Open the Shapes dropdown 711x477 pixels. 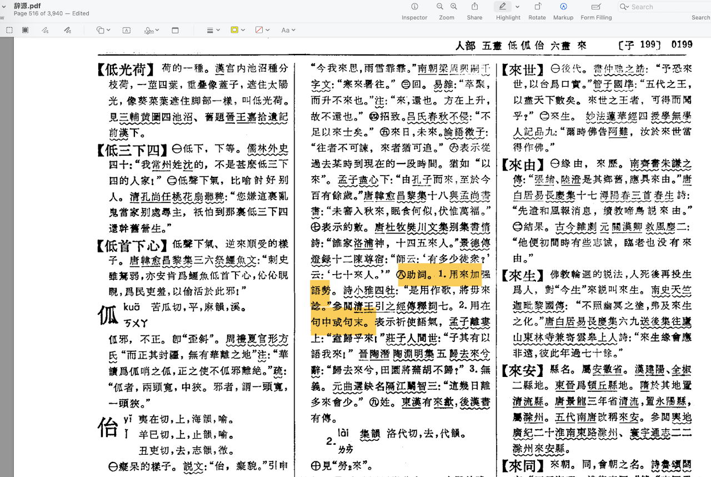point(103,30)
